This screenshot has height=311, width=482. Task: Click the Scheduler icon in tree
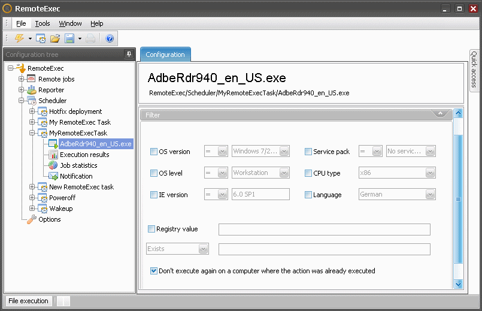(32, 101)
